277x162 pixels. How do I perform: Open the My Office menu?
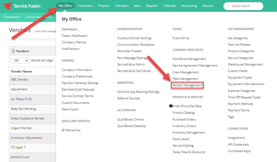pos(65,6)
